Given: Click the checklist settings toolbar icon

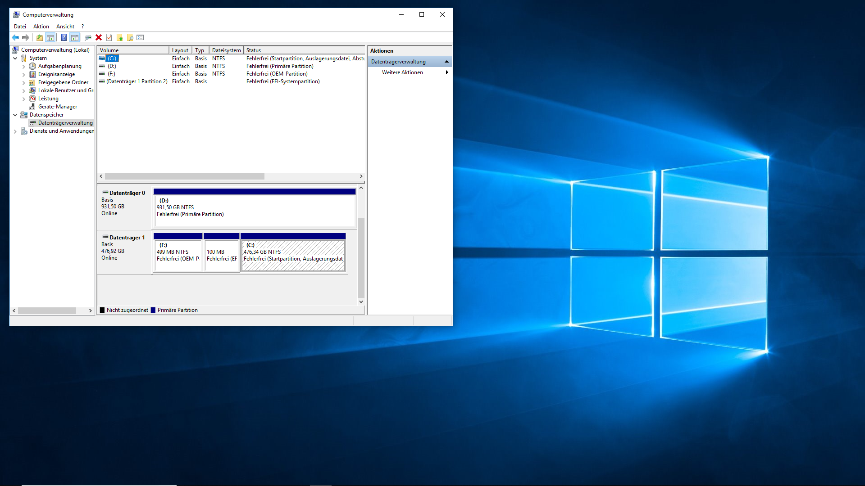Looking at the screenshot, I should pos(140,38).
